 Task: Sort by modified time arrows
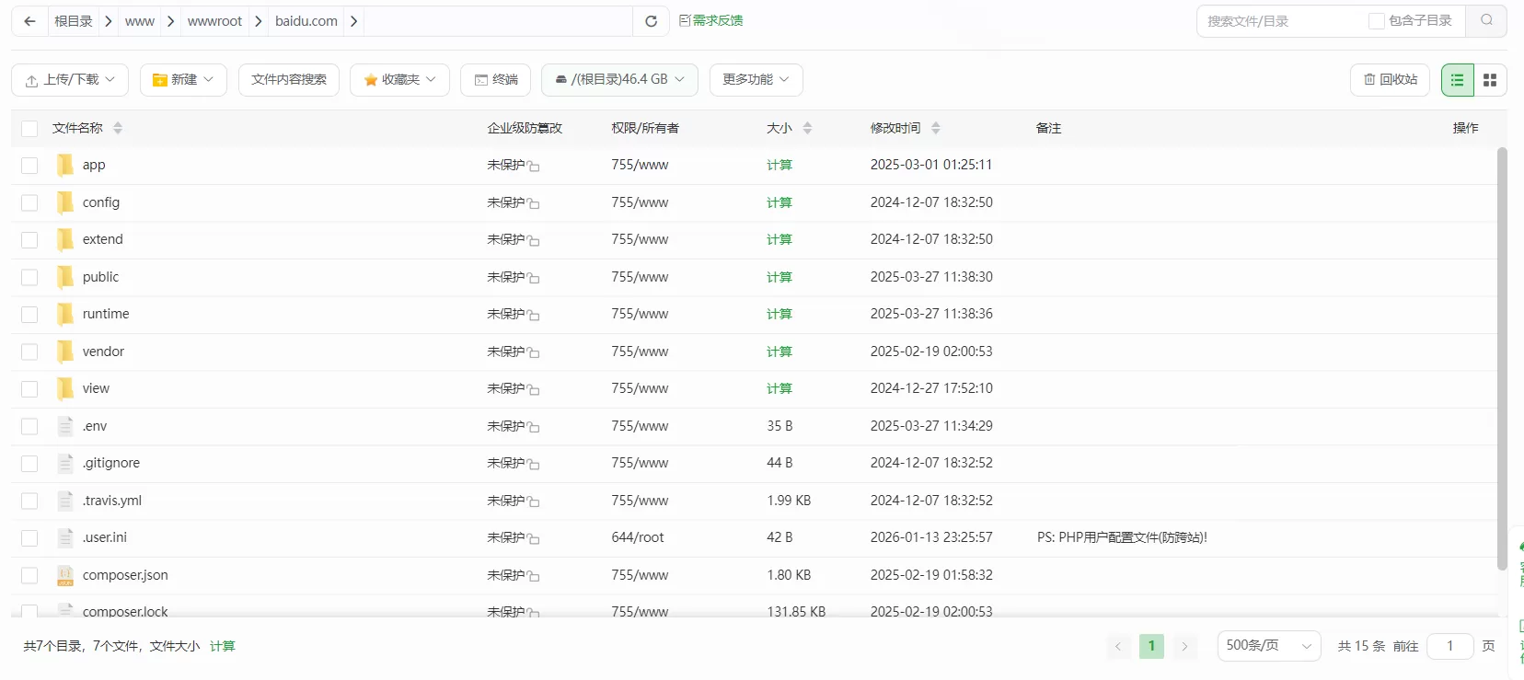tap(935, 128)
